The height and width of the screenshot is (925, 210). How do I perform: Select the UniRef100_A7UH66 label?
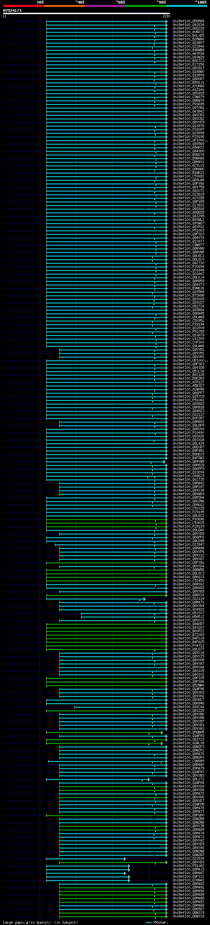pyautogui.click(x=188, y=86)
